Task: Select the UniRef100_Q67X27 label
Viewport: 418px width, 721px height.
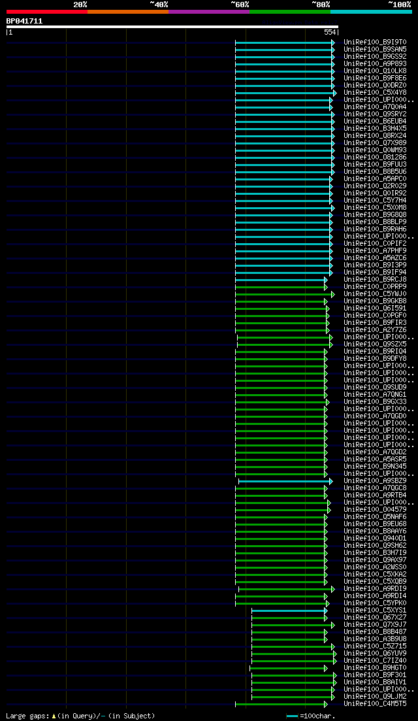Action: coord(375,617)
